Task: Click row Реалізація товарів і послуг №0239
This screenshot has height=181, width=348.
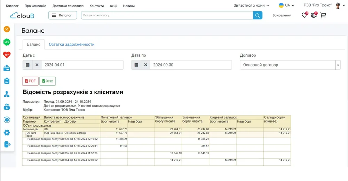Action: [x=157, y=141]
